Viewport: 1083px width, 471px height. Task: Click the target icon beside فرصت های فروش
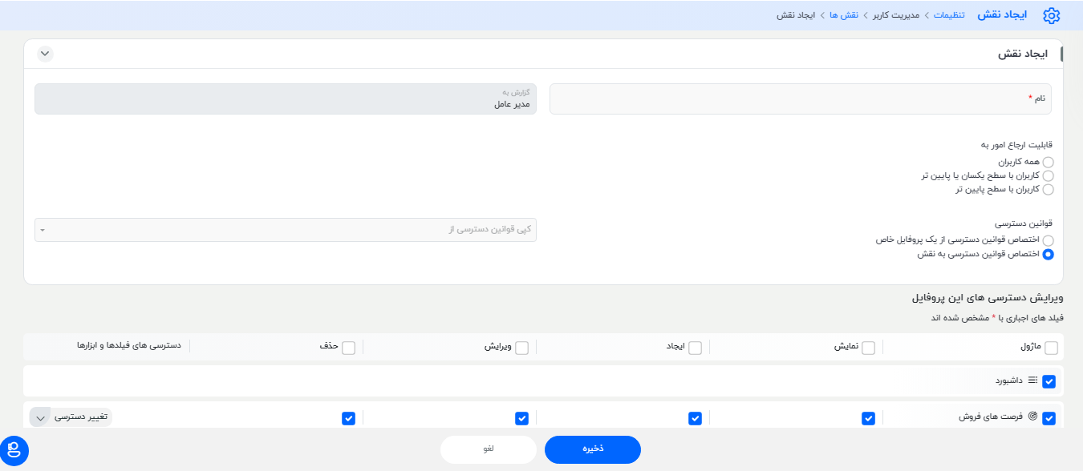[1033, 417]
